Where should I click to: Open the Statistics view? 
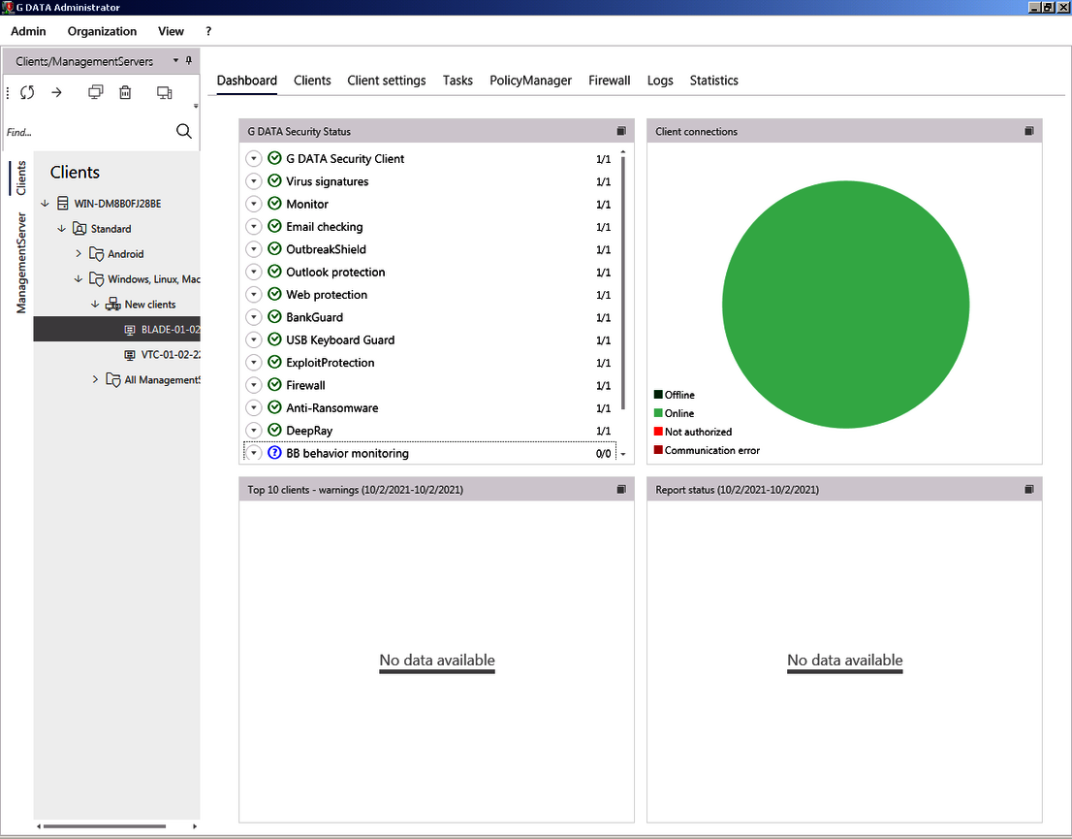pos(713,81)
